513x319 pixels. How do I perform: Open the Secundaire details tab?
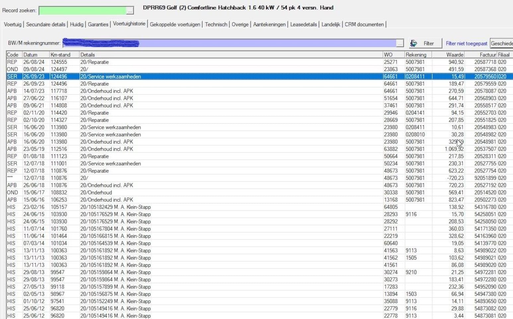46,24
